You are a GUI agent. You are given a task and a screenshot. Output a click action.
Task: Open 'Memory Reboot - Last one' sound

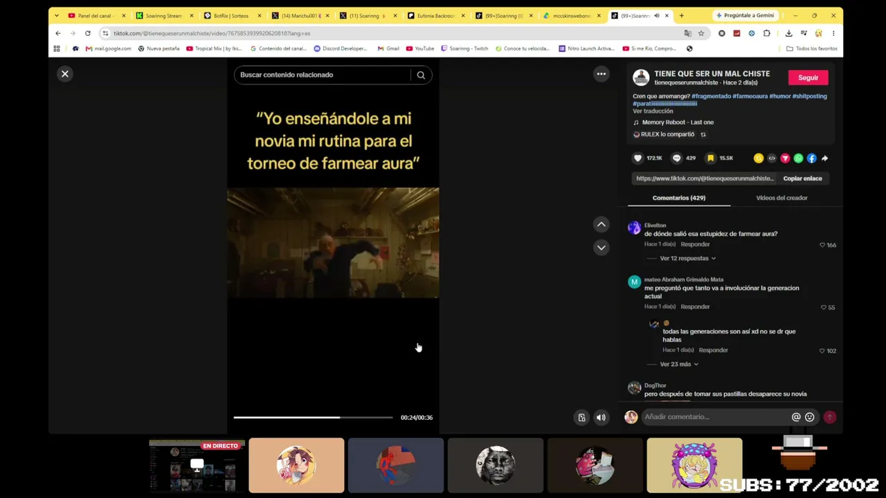(x=678, y=122)
